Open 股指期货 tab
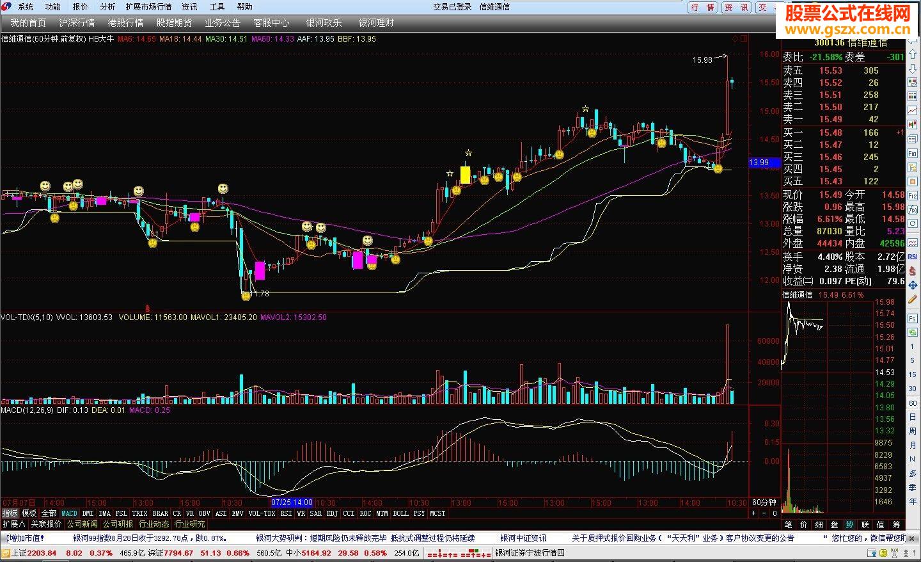Image resolution: width=921 pixels, height=562 pixels. 174,23
